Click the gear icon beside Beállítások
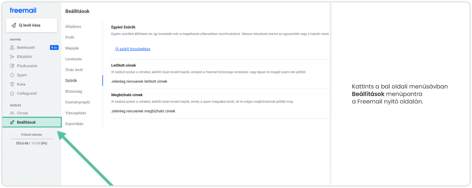This screenshot has height=188, width=472. (x=12, y=122)
